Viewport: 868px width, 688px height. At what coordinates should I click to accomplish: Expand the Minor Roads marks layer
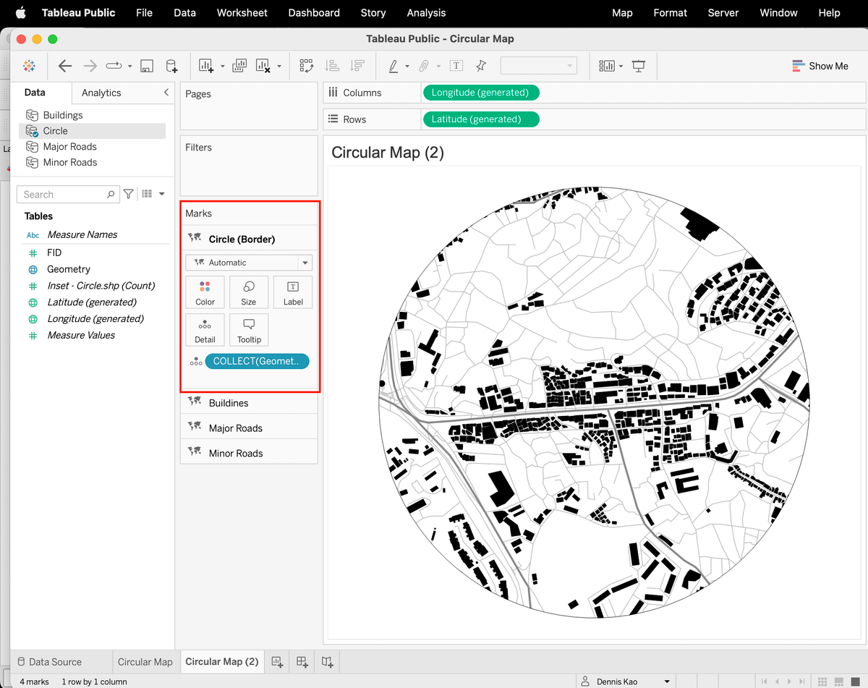[249, 453]
